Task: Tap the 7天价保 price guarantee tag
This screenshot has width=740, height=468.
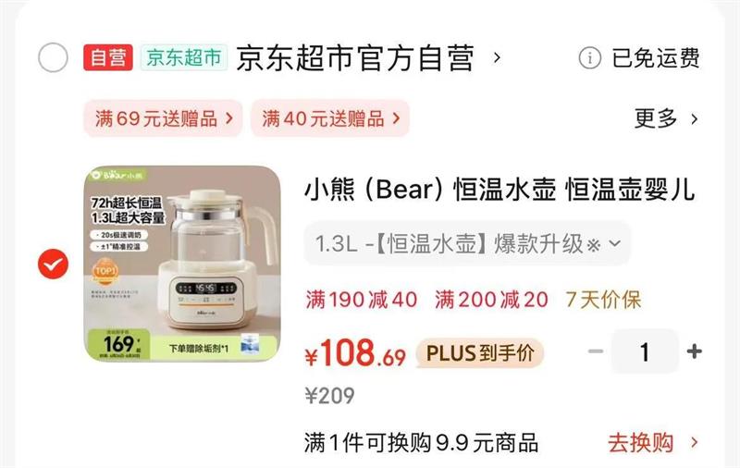Action: tap(604, 300)
